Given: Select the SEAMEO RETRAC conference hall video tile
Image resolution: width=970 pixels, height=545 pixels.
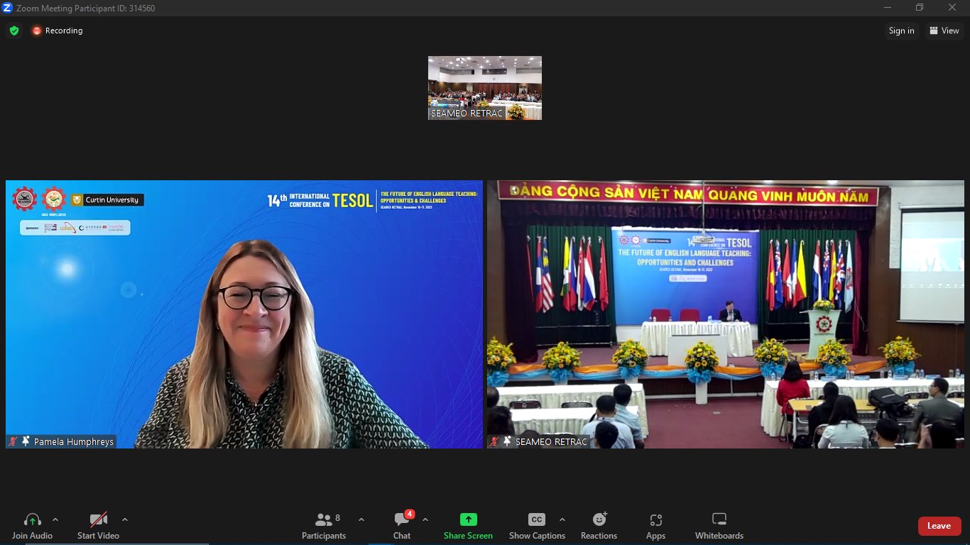Looking at the screenshot, I should [x=726, y=314].
